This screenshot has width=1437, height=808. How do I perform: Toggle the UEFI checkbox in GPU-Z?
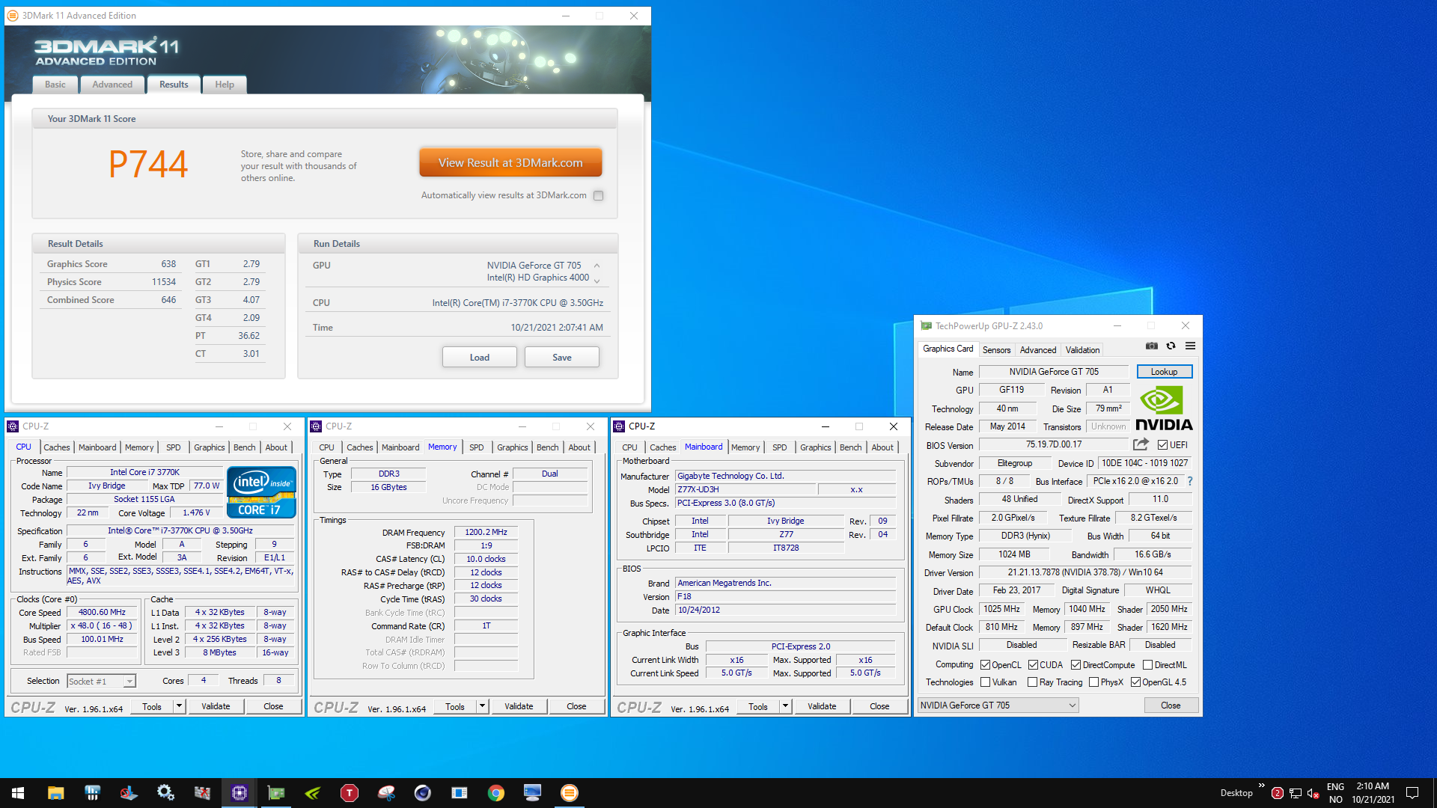(x=1162, y=445)
